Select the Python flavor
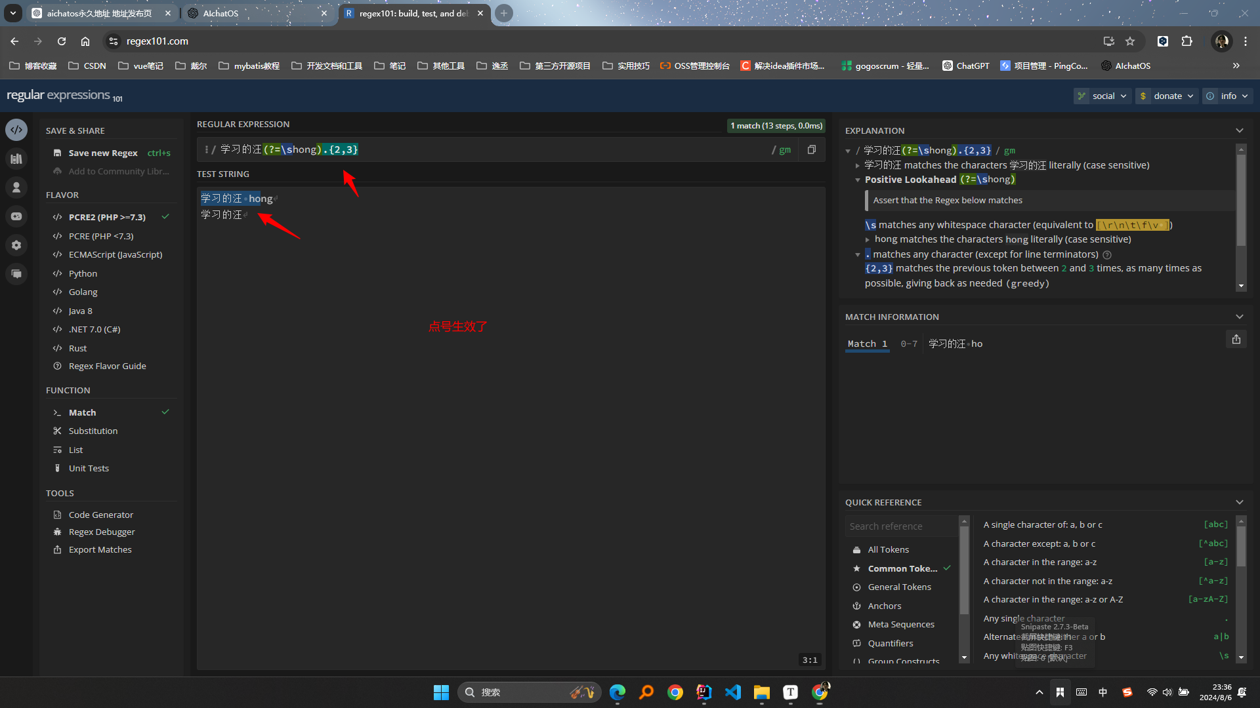1260x708 pixels. 83,273
